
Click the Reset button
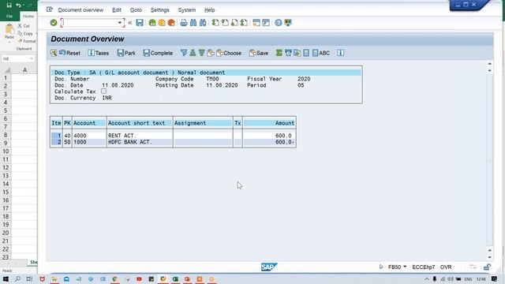click(x=70, y=53)
